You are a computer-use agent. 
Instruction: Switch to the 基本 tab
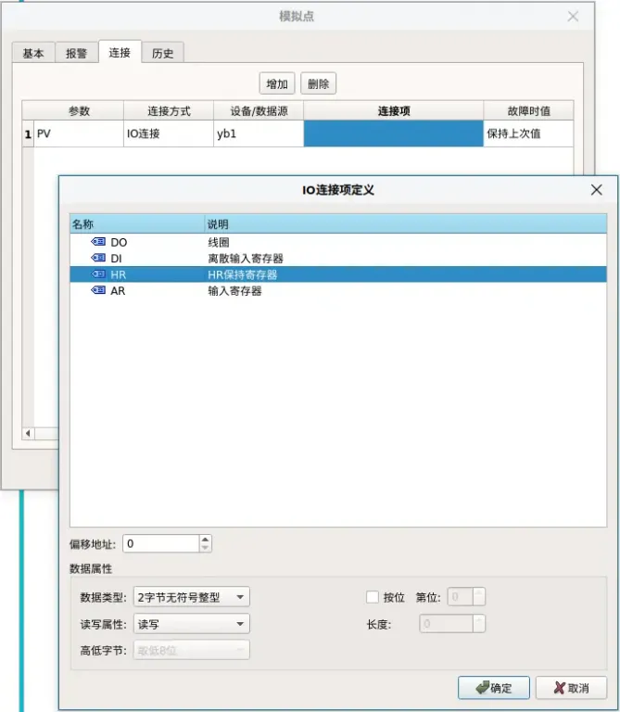pos(33,53)
